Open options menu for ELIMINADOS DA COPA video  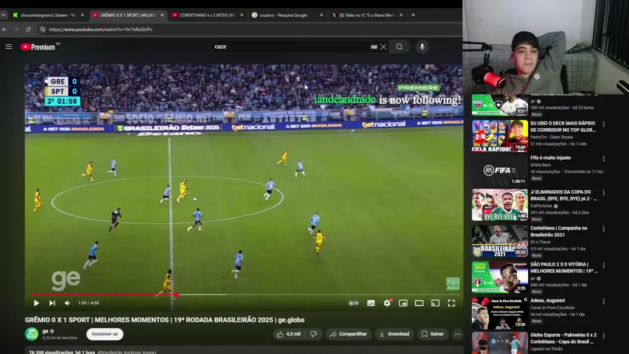point(603,193)
